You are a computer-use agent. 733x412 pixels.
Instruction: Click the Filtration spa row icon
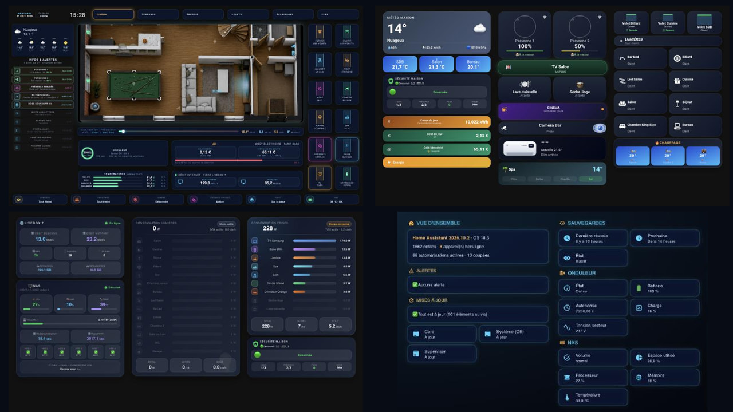point(17,96)
